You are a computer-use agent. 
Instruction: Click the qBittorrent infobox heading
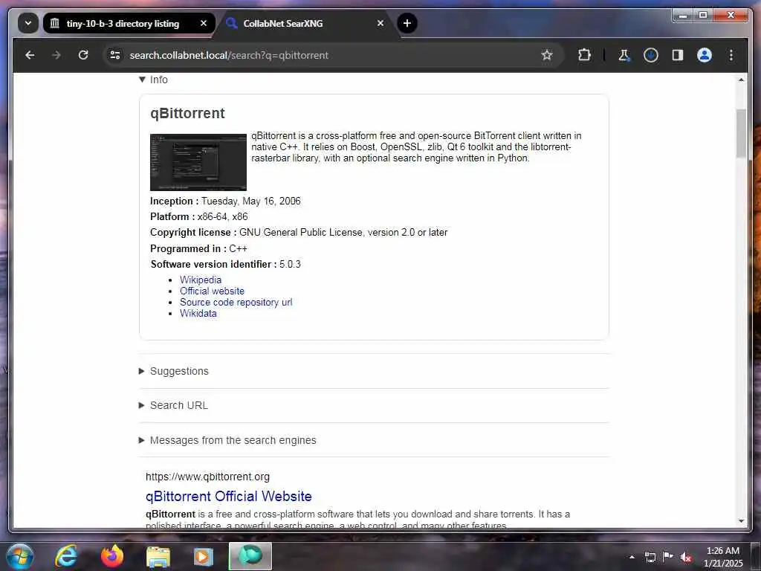187,113
